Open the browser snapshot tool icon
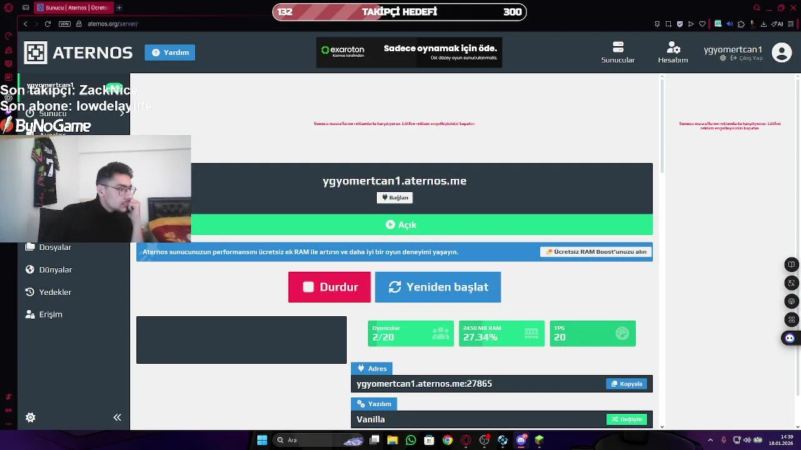Viewport: 801px width, 450px height. pyautogui.click(x=668, y=24)
